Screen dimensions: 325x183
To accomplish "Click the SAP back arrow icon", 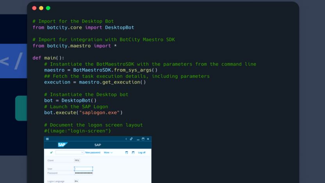I will [x=126, y=139].
